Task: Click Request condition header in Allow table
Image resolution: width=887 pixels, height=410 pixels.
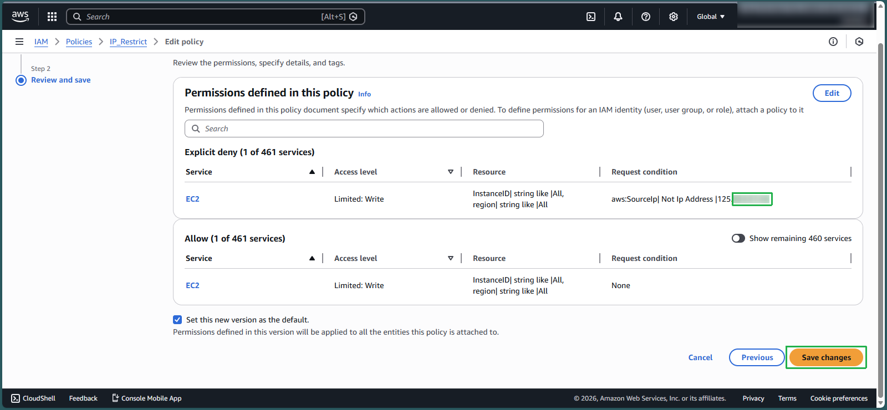Action: (644, 258)
